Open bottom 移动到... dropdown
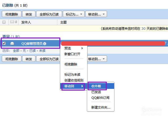168x122 pixels. click(97, 59)
